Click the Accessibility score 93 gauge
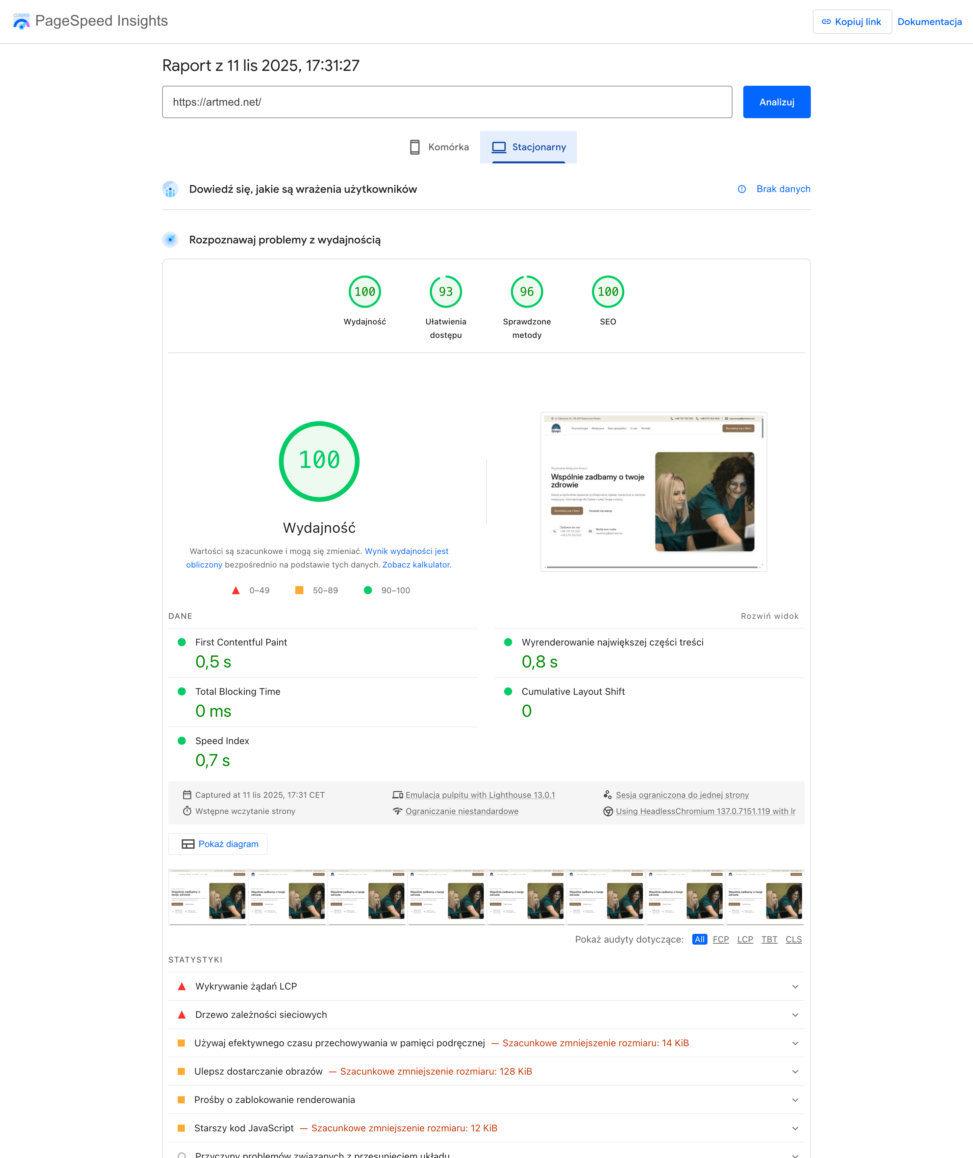973x1158 pixels. click(445, 292)
